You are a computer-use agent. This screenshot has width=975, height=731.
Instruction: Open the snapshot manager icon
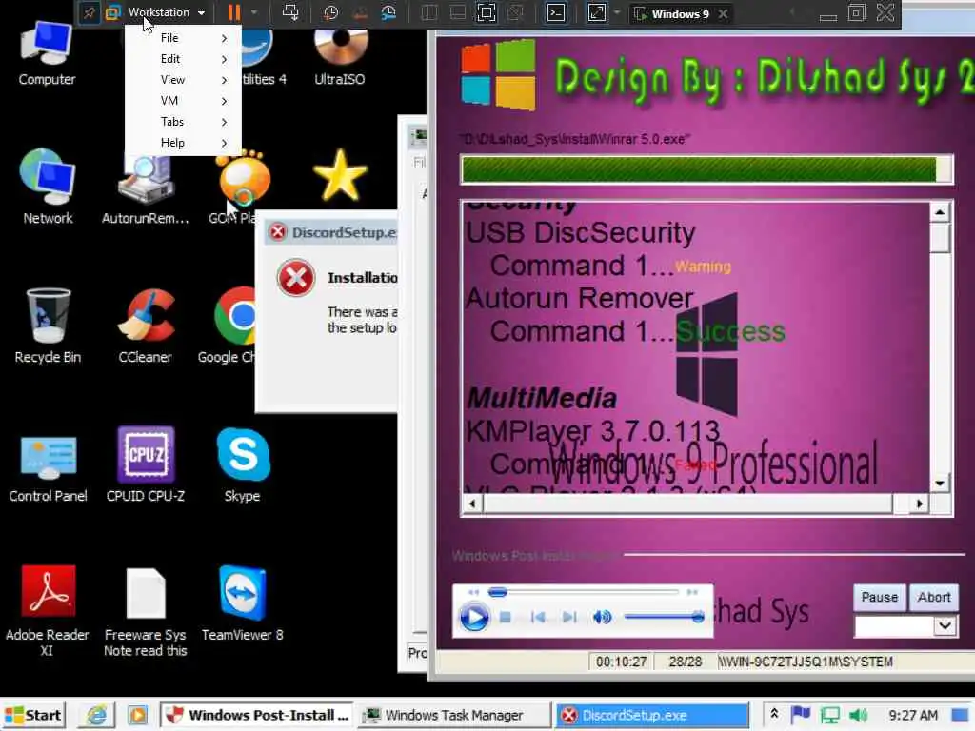click(x=389, y=12)
